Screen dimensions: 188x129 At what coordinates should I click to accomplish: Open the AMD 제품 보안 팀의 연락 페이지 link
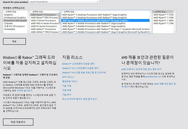point(165,84)
